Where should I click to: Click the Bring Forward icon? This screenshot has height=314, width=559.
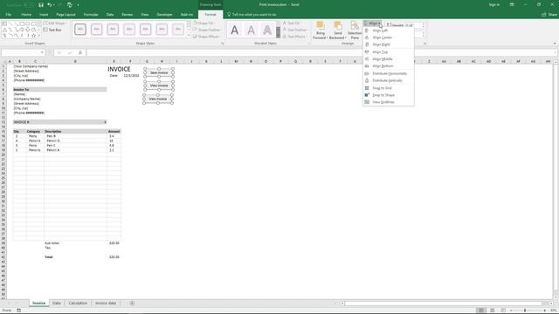tap(321, 25)
